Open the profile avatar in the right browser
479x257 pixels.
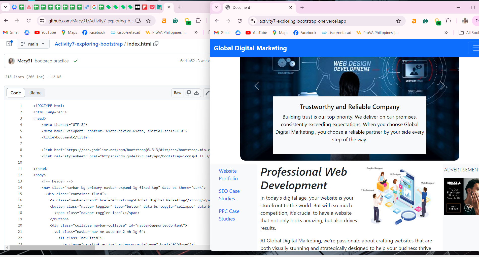[465, 21]
